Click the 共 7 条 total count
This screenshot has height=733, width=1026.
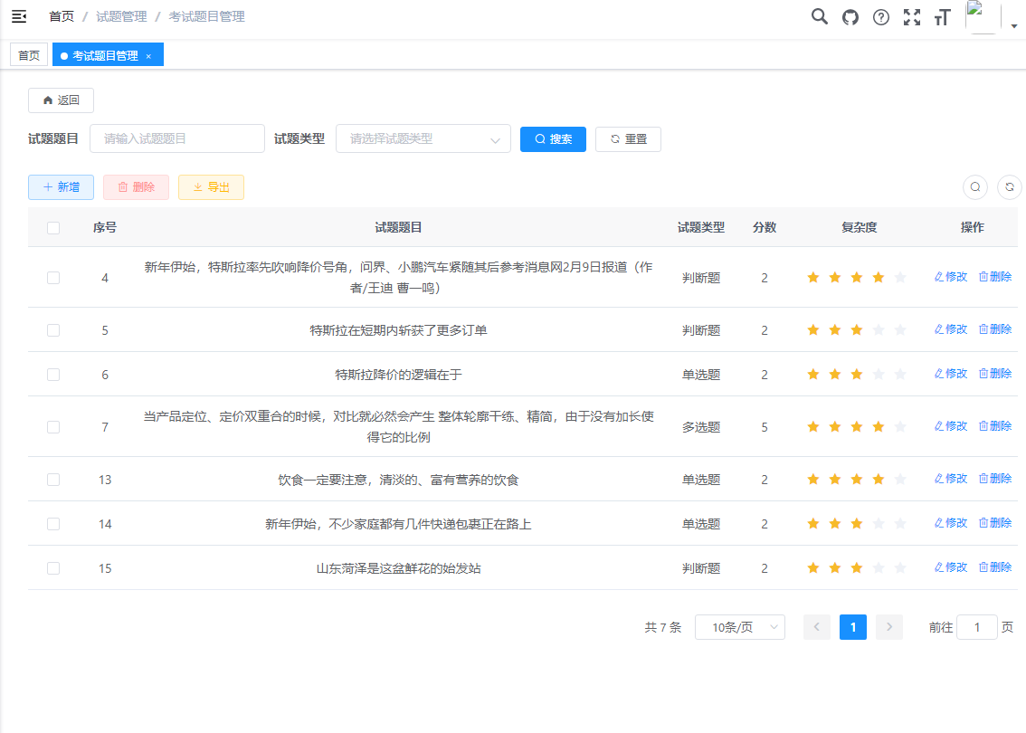pos(663,627)
